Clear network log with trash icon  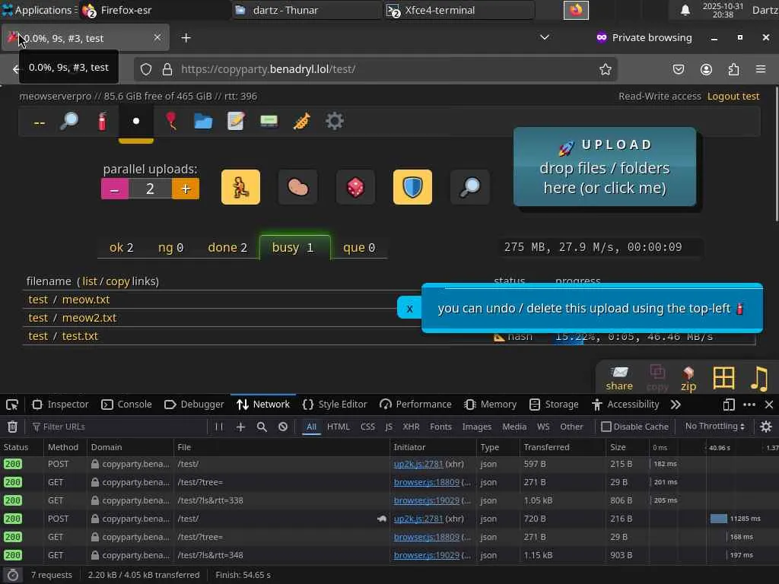pyautogui.click(x=12, y=427)
